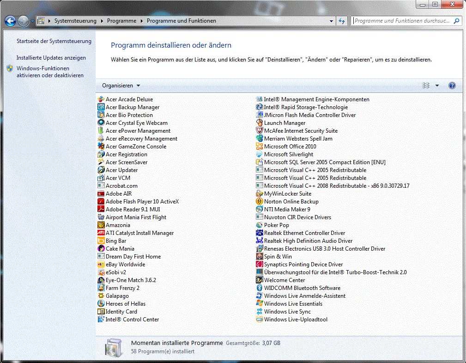The image size is (466, 363).
Task: Select Intel® Control Center entry
Action: tap(128, 320)
